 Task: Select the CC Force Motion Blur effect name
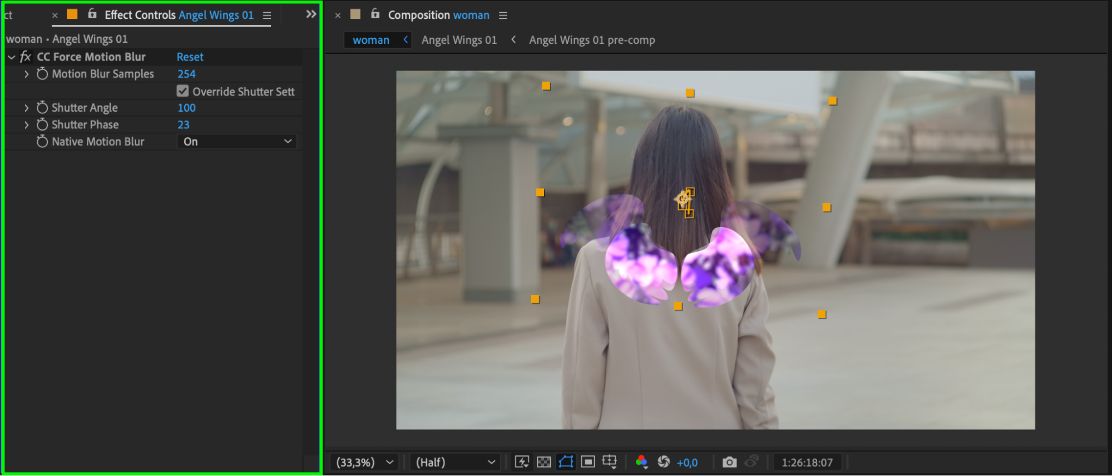click(x=91, y=57)
